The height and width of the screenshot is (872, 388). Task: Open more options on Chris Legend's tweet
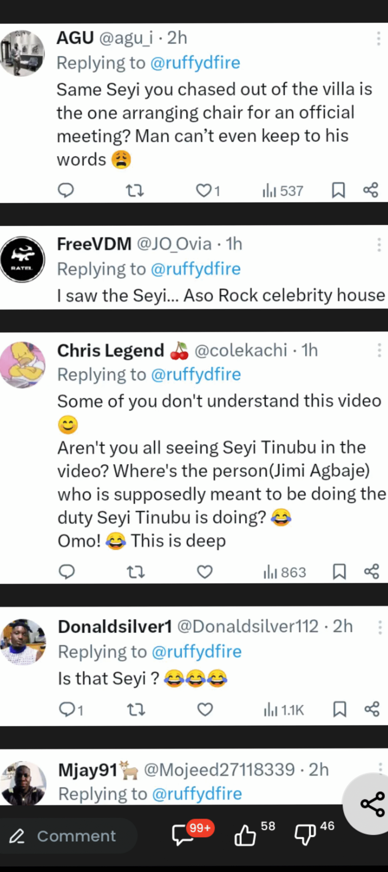coord(379,350)
